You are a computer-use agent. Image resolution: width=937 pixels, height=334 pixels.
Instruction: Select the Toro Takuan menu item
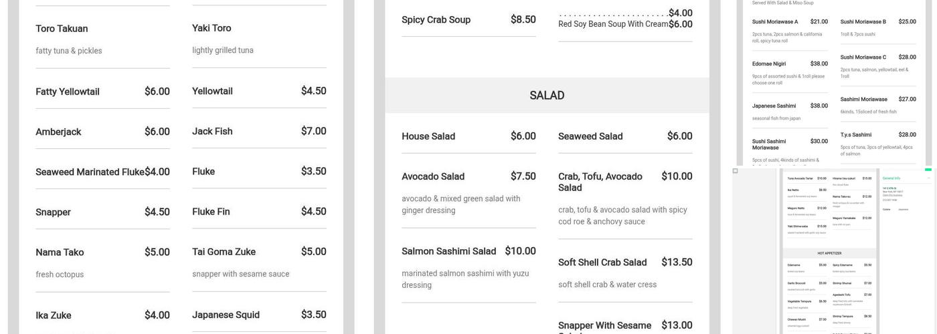tap(62, 29)
